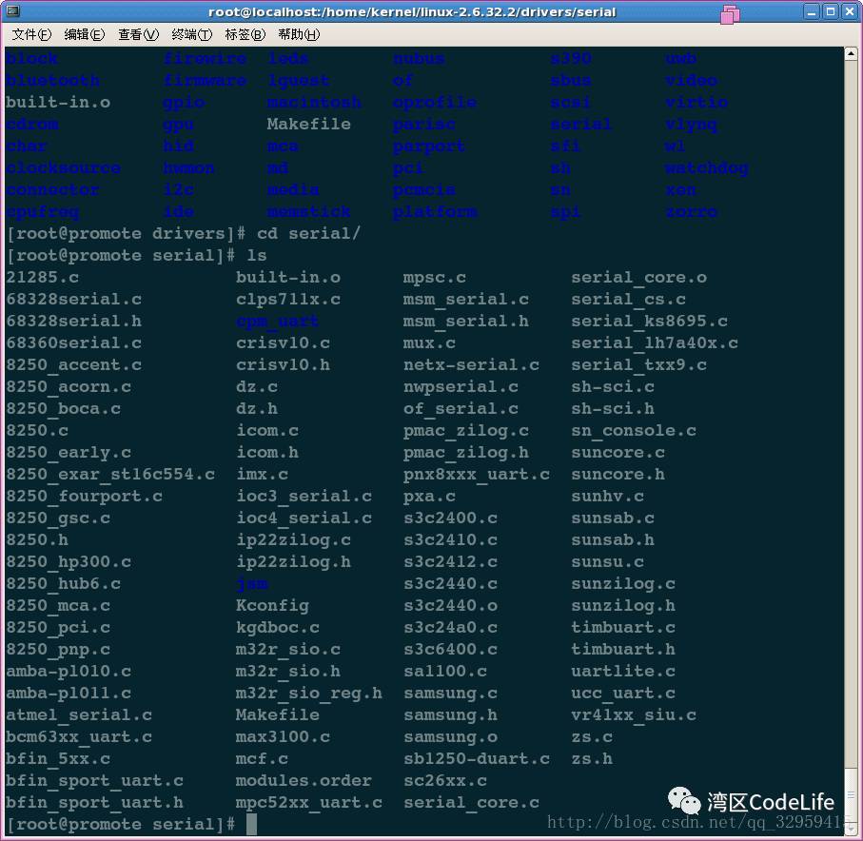Click the file name msm_serial.c
This screenshot has height=841, width=863.
tap(466, 299)
